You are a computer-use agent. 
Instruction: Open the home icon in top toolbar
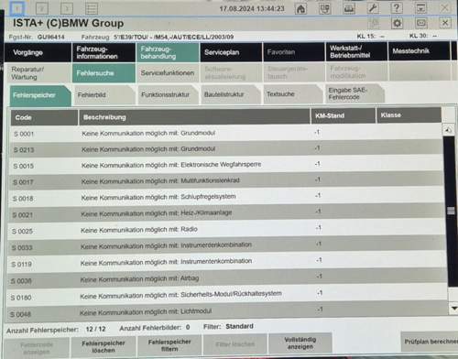300,8
